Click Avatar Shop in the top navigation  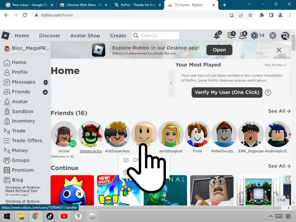tap(85, 36)
